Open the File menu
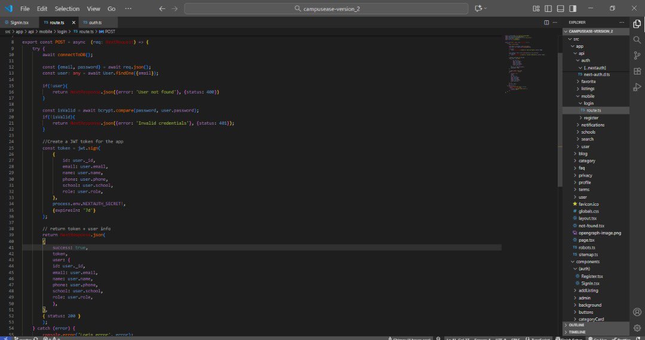 point(24,8)
